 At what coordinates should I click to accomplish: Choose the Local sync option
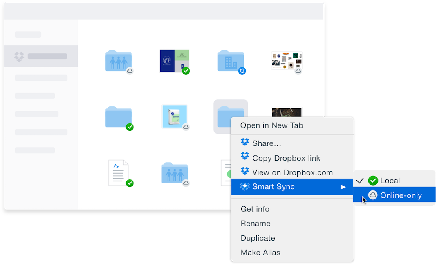390,181
